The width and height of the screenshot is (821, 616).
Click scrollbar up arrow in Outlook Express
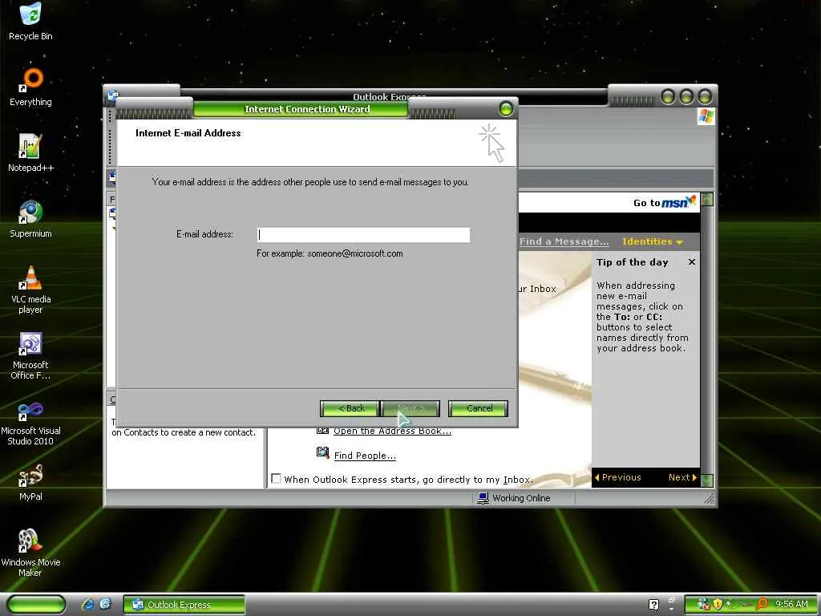coord(707,199)
